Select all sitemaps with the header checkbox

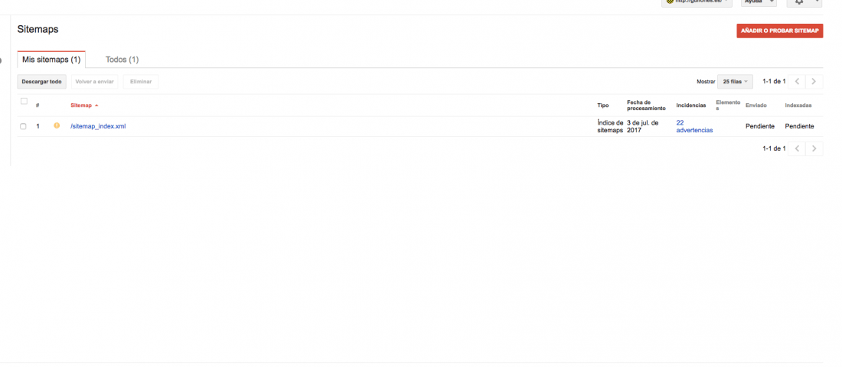pyautogui.click(x=24, y=102)
